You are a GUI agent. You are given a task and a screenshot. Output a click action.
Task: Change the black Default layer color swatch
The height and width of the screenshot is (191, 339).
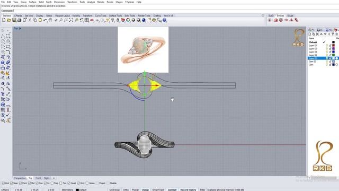pyautogui.click(x=333, y=42)
